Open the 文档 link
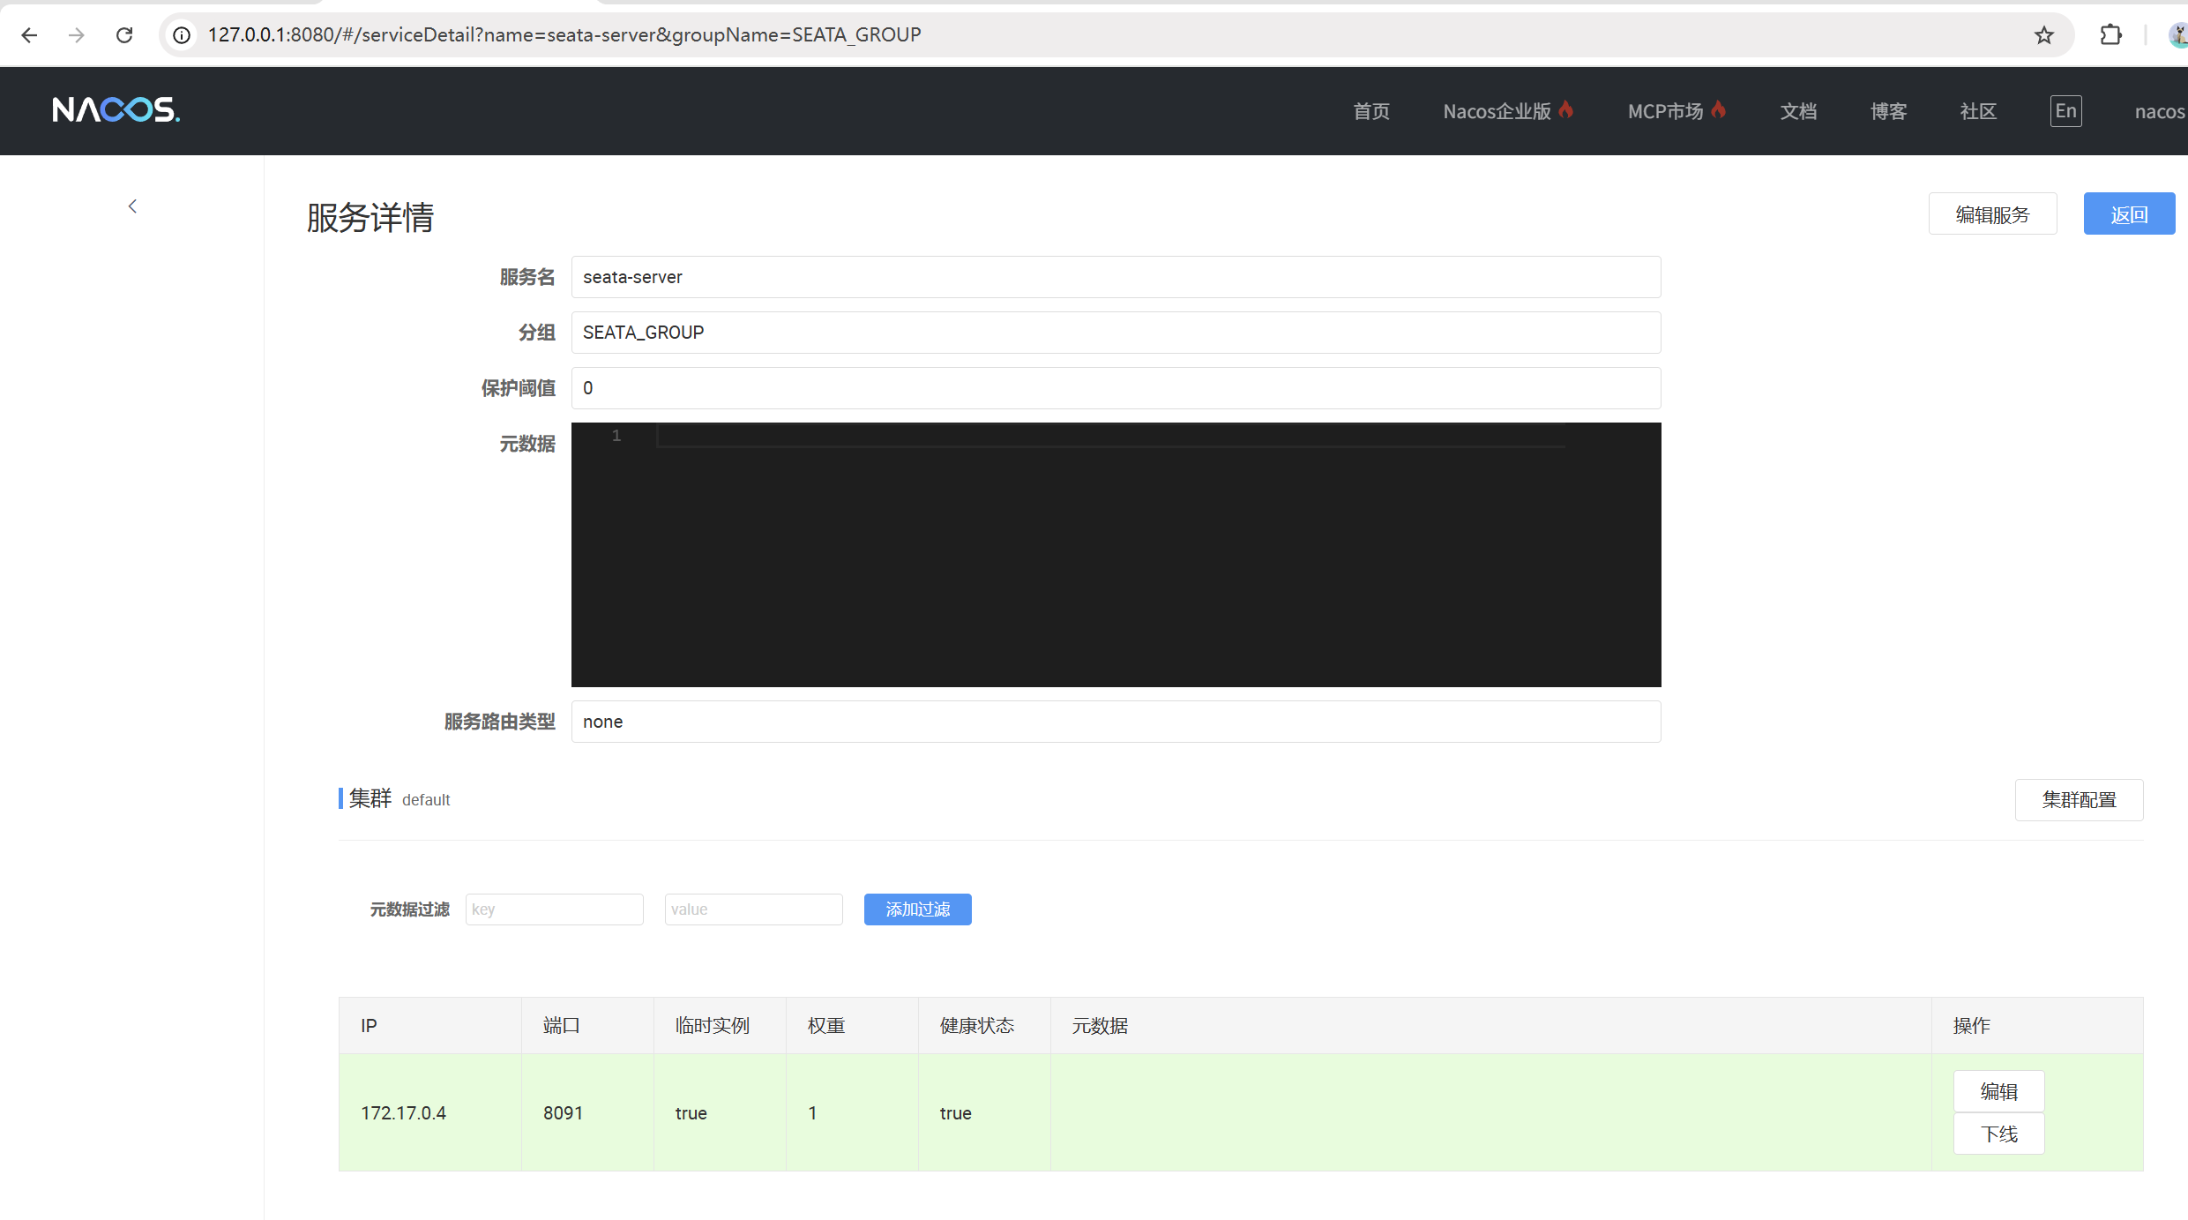The height and width of the screenshot is (1220, 2188). 1798,112
